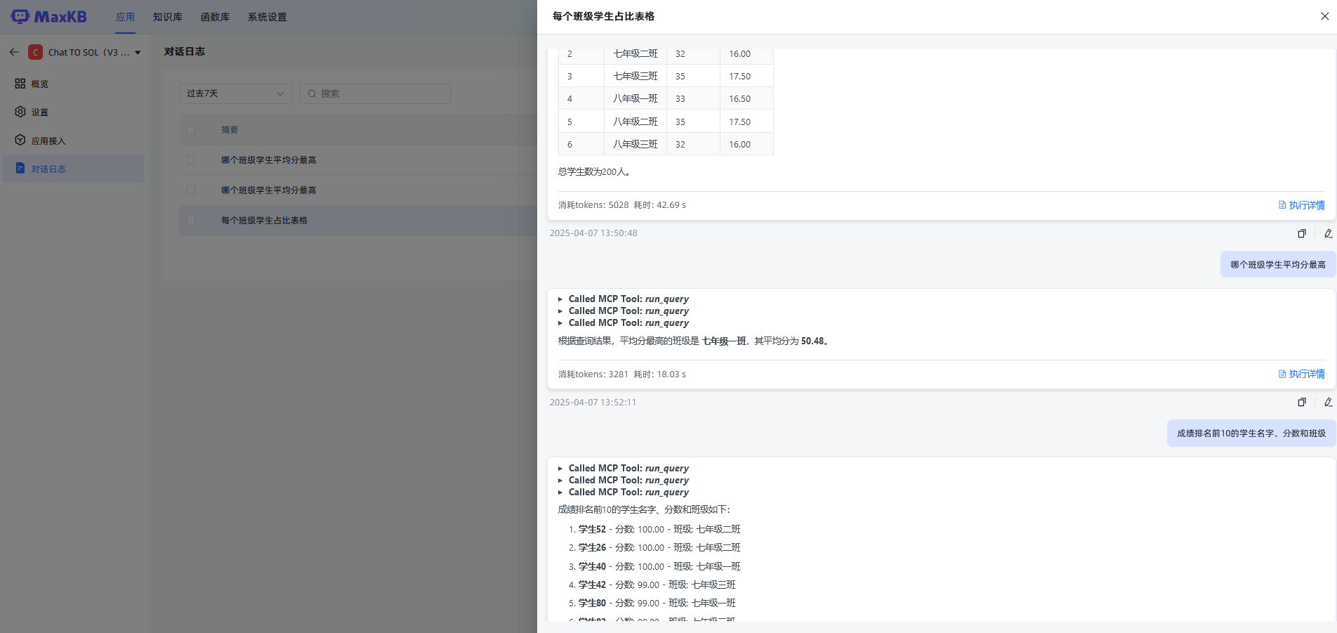
Task: Select 设置 in the left sidebar
Action: [73, 112]
